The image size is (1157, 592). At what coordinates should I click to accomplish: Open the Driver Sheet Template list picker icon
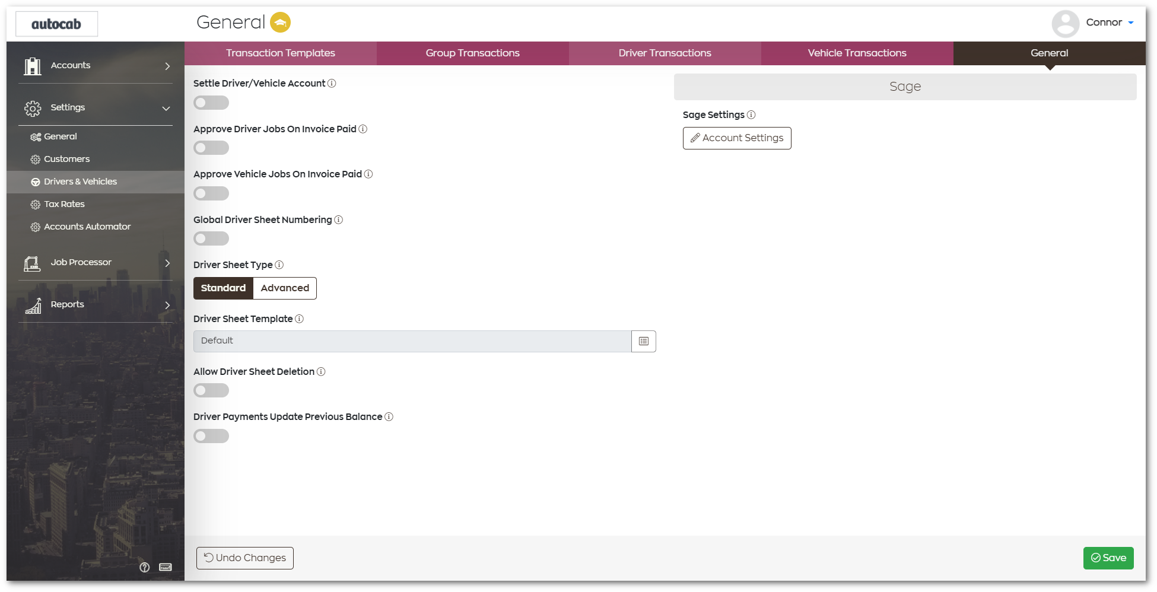click(x=644, y=341)
